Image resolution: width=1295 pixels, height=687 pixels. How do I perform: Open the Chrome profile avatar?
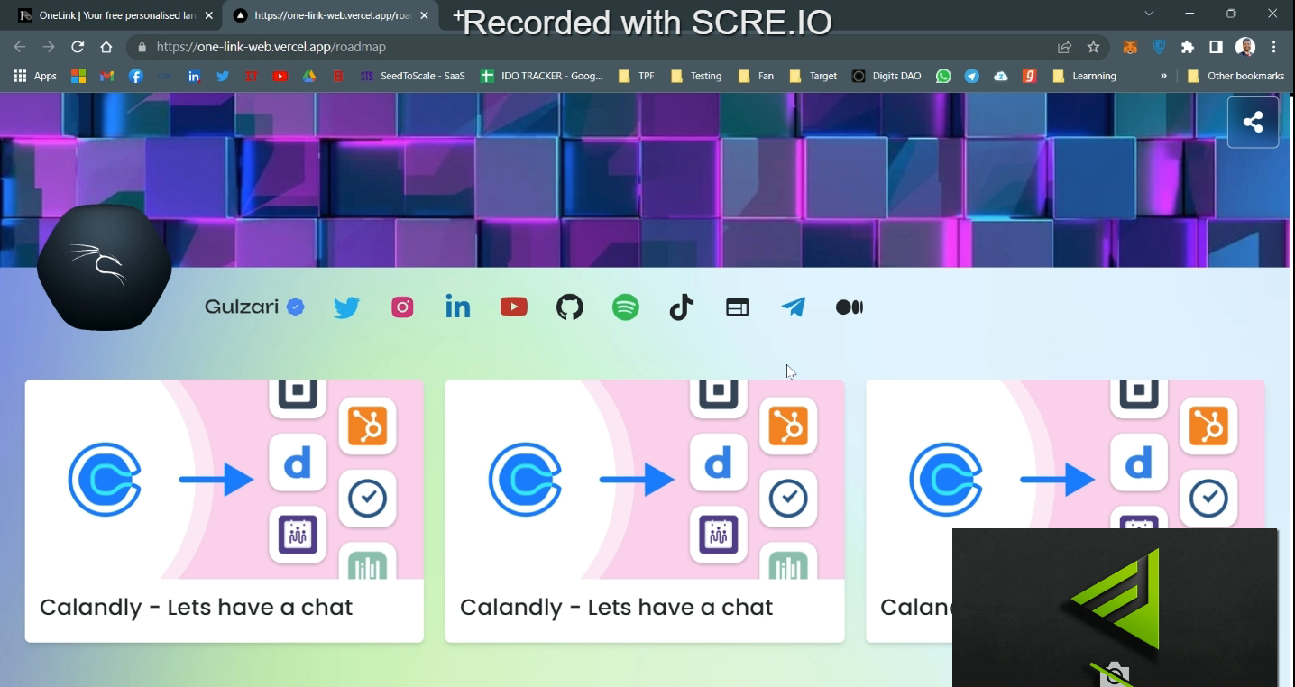tap(1245, 47)
